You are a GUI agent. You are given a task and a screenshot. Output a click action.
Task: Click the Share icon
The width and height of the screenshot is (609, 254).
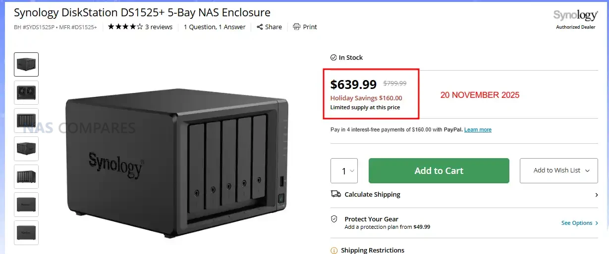pos(260,27)
